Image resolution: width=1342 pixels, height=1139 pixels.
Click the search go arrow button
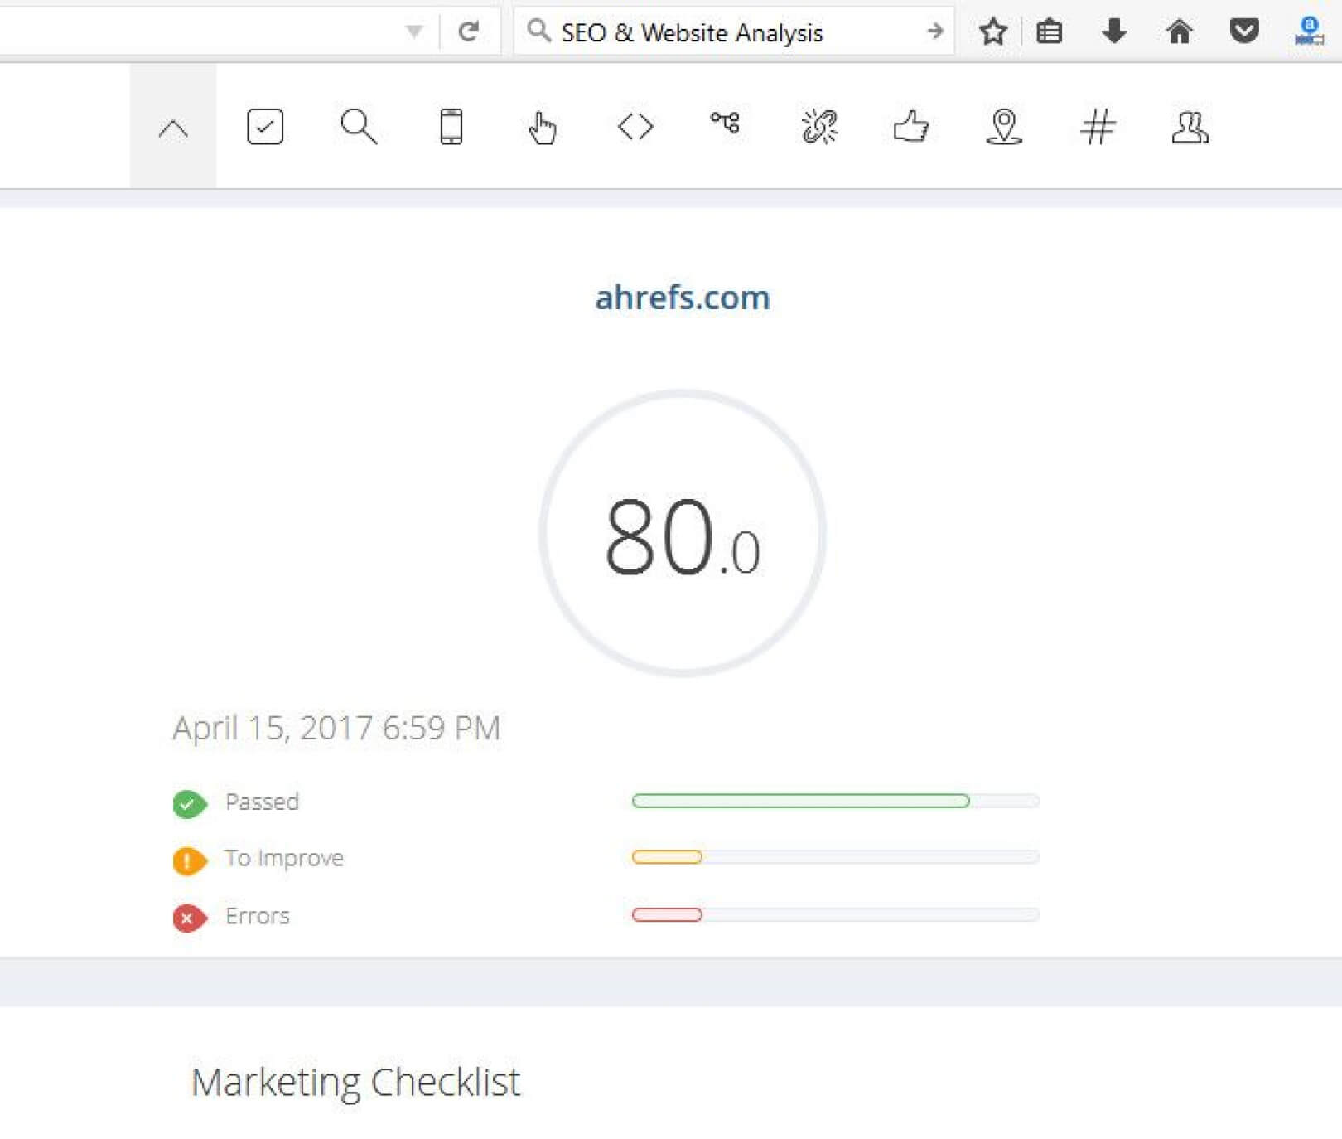point(935,32)
